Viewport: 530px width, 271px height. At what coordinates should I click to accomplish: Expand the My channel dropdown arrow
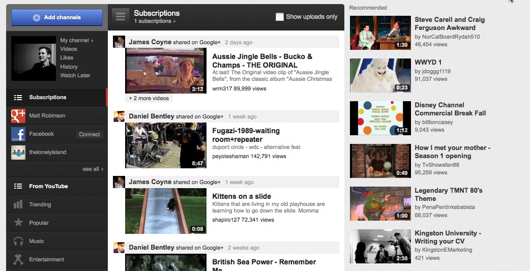click(92, 41)
